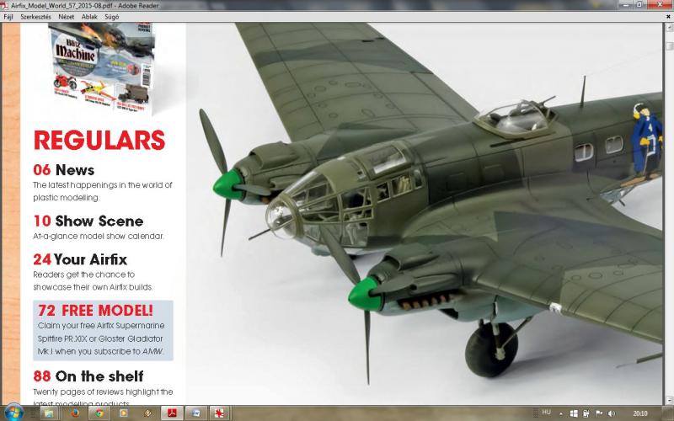Viewport: 674px width, 421px height.
Task: Launch Firefox from the taskbar
Action: tap(75, 413)
